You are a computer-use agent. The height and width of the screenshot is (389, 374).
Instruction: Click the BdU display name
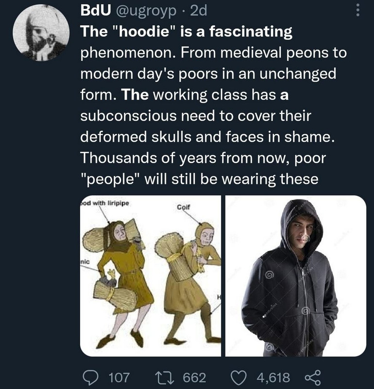tap(95, 11)
